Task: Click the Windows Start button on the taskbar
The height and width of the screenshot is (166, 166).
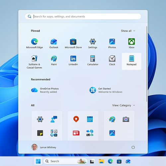Action: [x=38, y=161]
